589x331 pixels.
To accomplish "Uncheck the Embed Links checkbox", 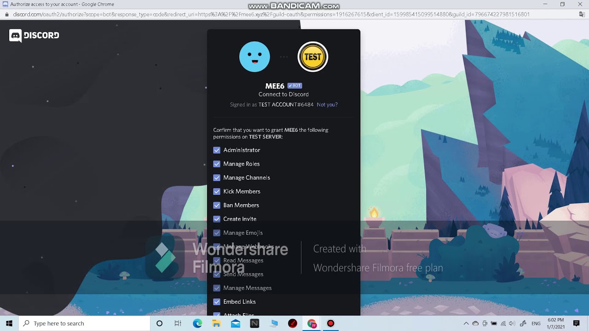I will pyautogui.click(x=217, y=302).
